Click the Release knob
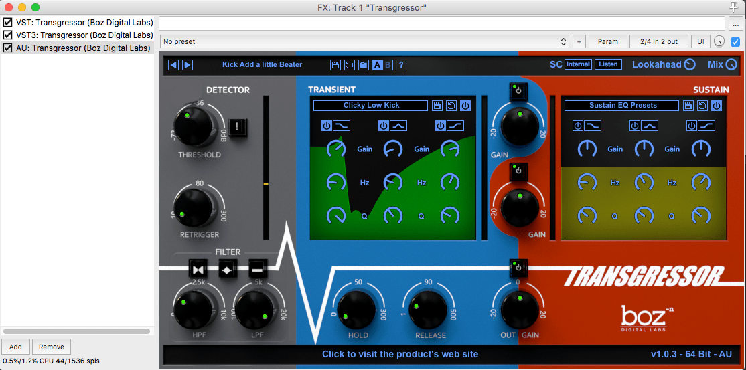 point(428,310)
